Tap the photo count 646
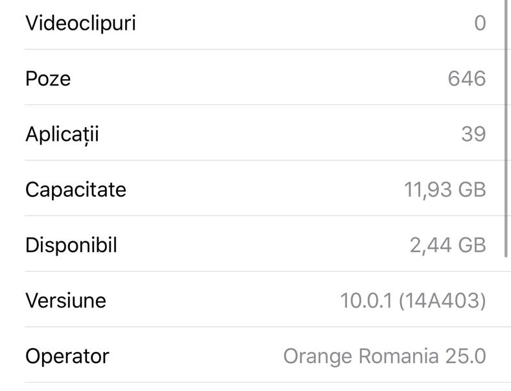 (x=466, y=79)
